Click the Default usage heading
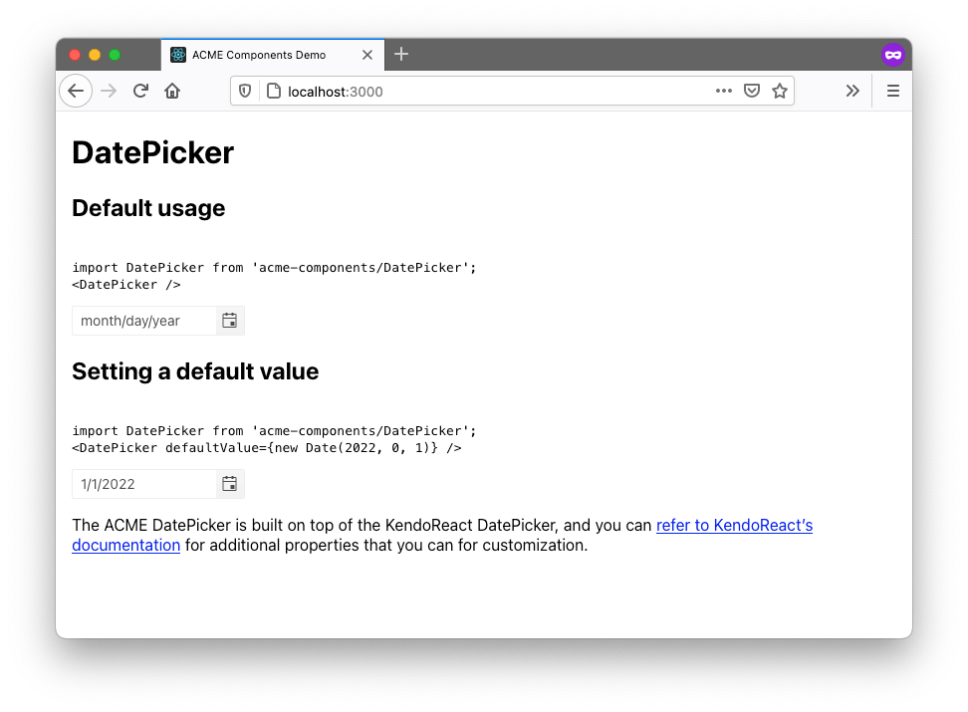 tap(148, 208)
